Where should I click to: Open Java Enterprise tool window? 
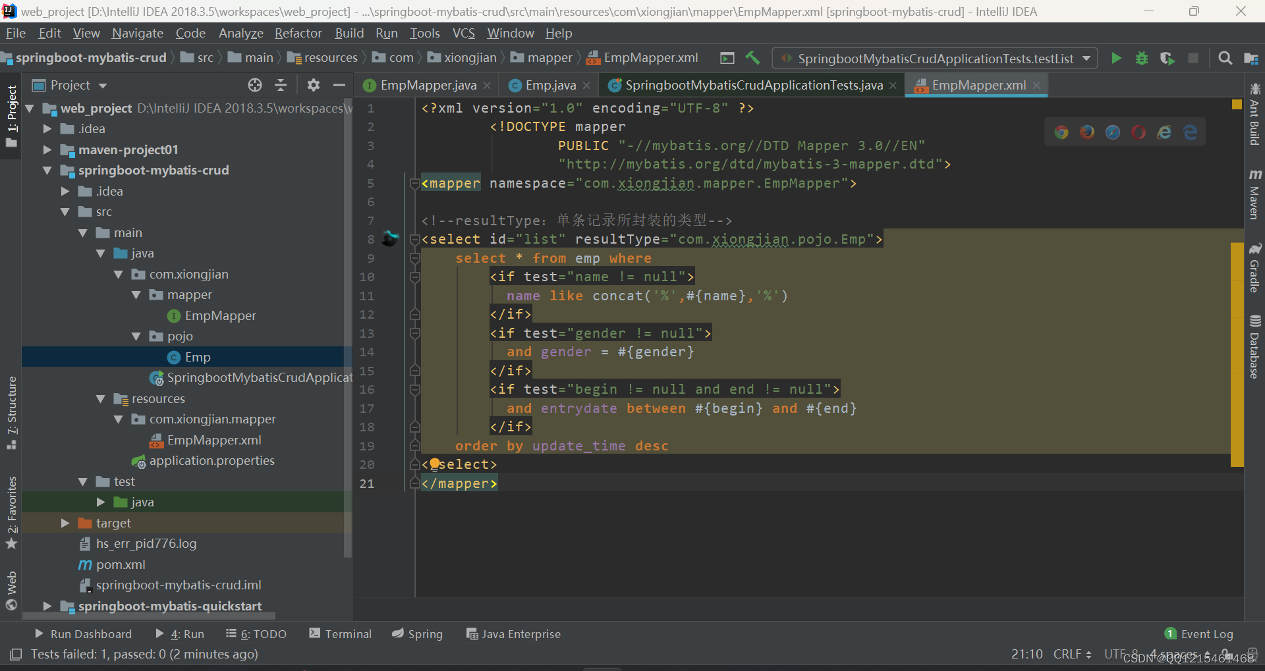point(513,633)
